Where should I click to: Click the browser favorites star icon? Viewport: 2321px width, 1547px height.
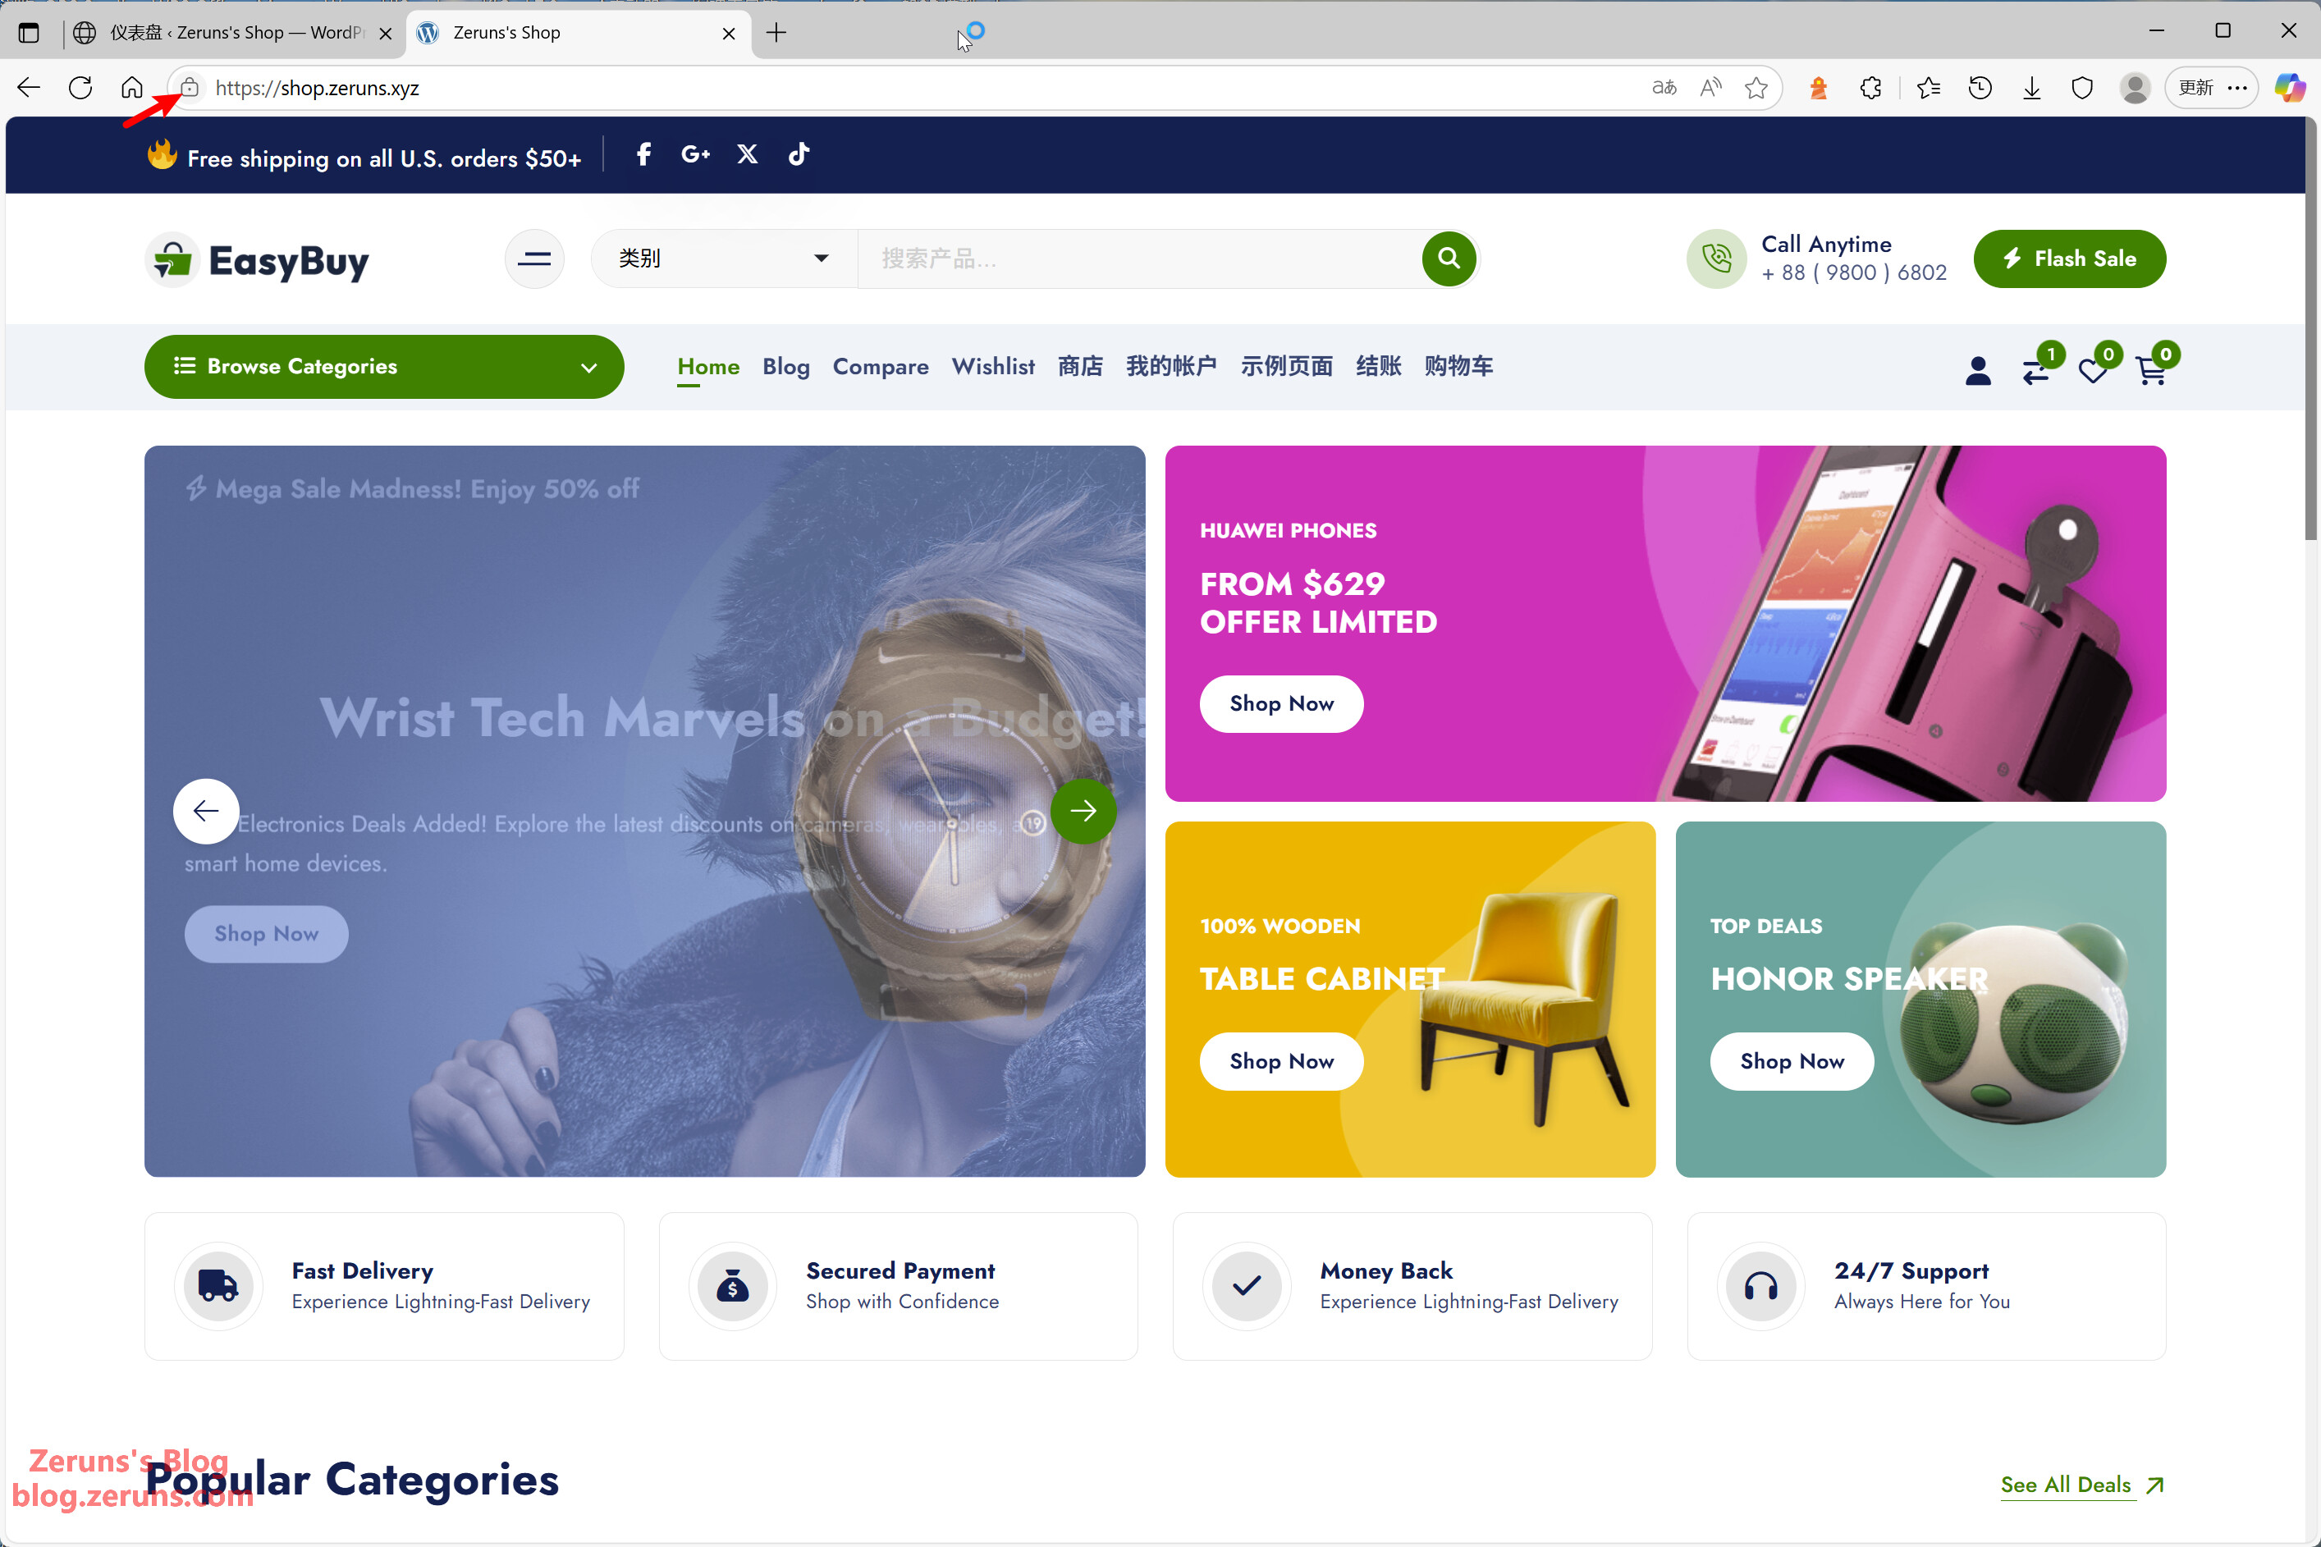(1756, 88)
